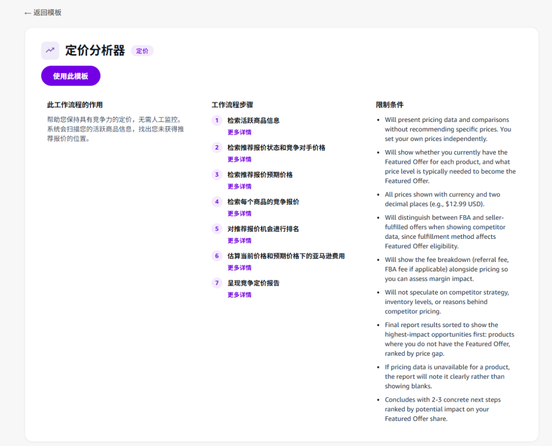552x446 pixels.
Task: Click step number 4 circle
Action: click(217, 202)
